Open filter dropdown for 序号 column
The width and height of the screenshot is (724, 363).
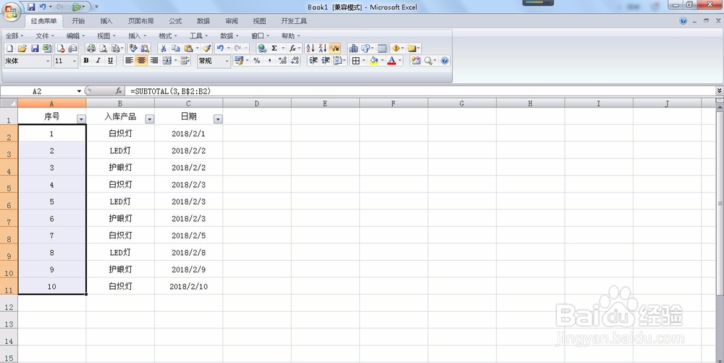point(81,119)
